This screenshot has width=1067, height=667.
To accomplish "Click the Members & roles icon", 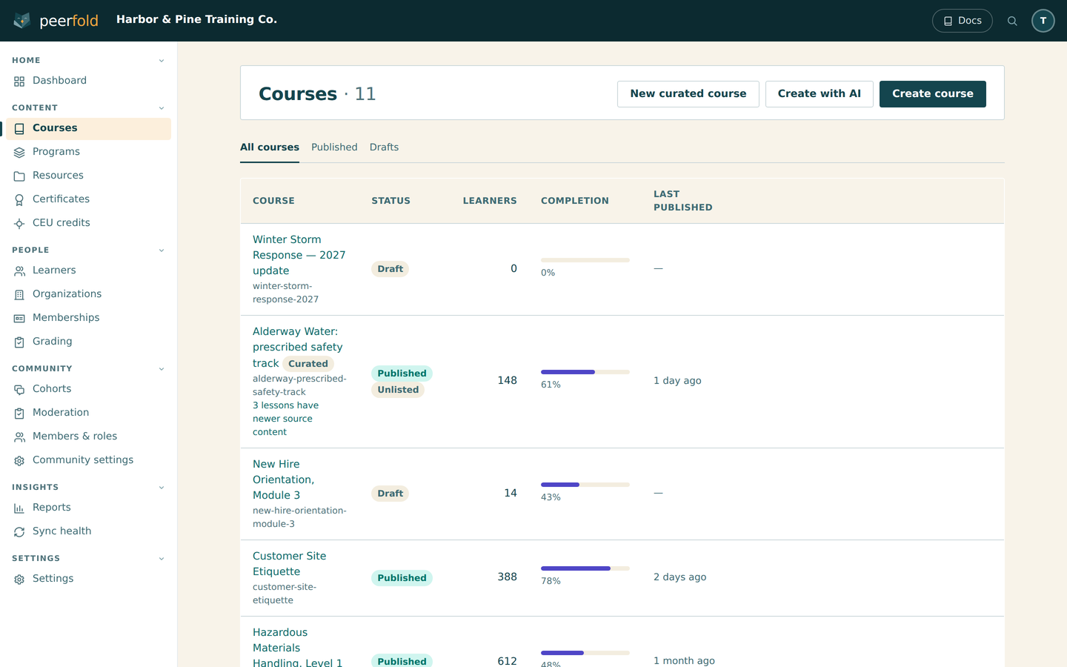I will tap(19, 437).
